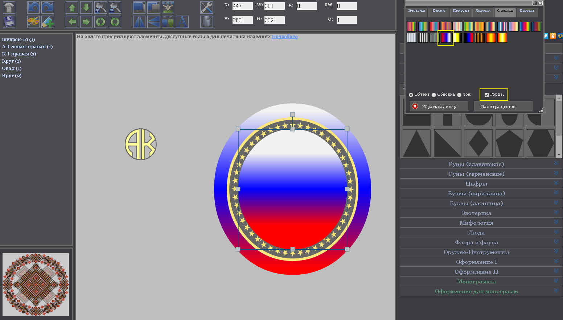Zoom in with the magnifier plus icon
Viewport: 563px width, 320px height.
[x=100, y=7]
